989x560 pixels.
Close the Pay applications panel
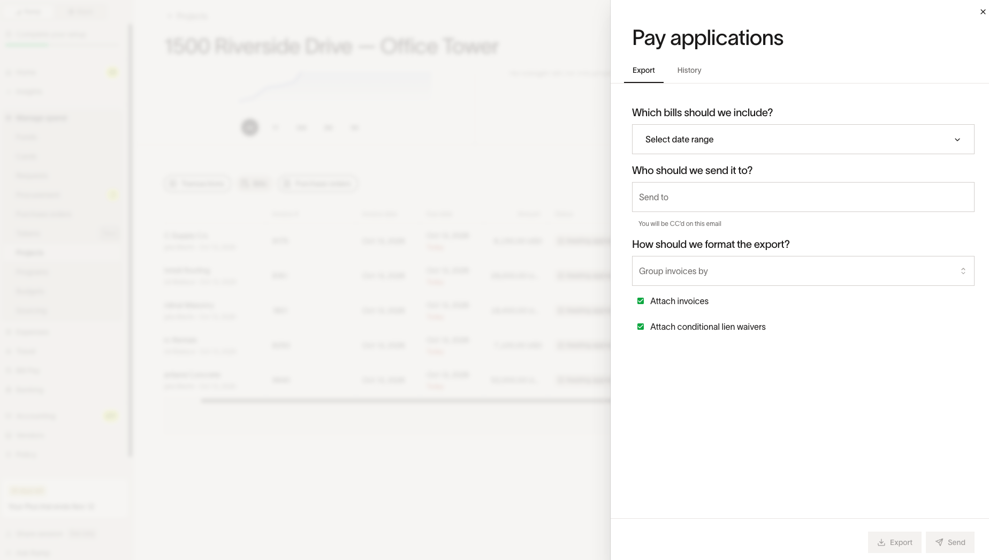[983, 12]
